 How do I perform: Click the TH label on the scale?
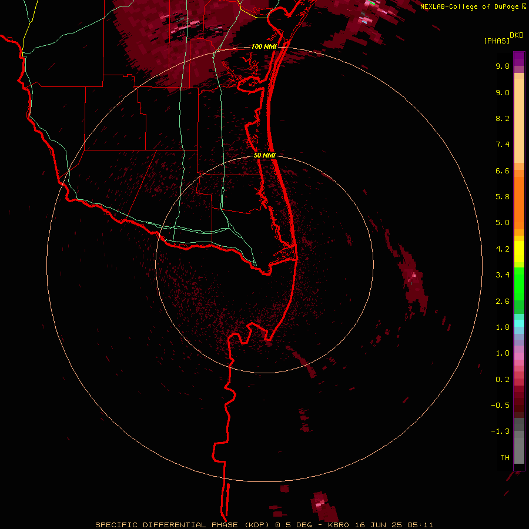[505, 458]
